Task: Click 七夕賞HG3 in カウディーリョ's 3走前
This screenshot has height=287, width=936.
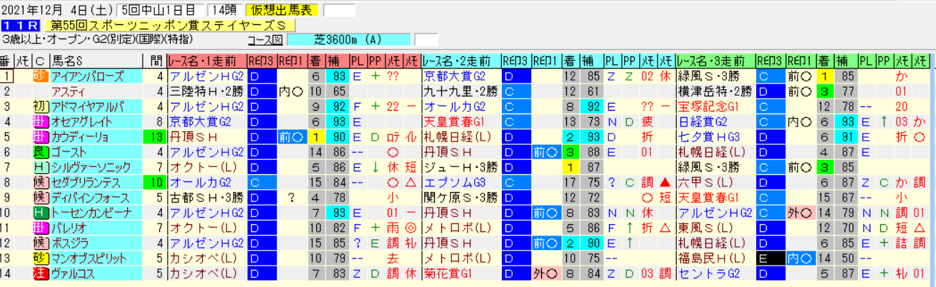Action: (x=708, y=136)
